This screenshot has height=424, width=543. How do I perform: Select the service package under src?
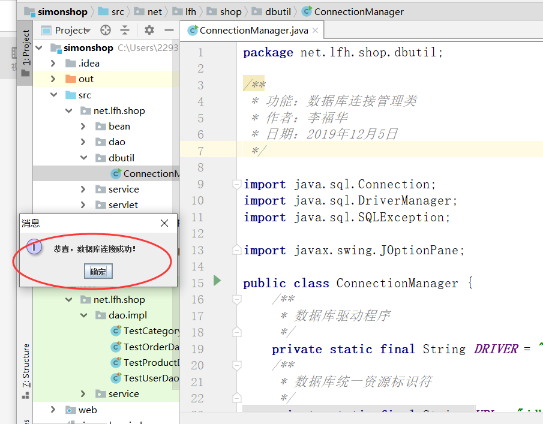tap(106, 190)
